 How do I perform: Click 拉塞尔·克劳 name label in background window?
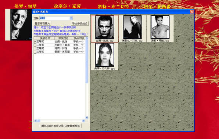67,6
